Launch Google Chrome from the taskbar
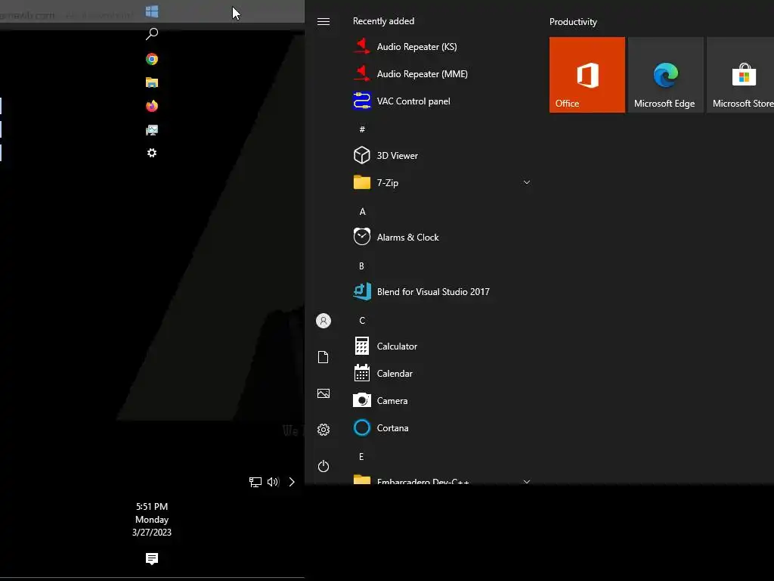 [151, 59]
